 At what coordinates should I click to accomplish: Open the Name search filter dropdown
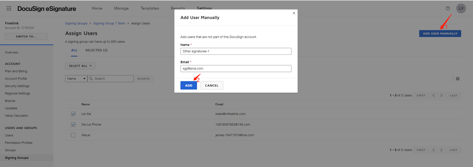click(76, 79)
